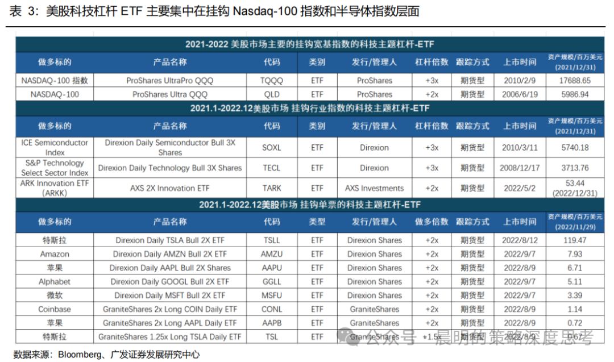Screen dimensions: 614x362
Task: Click the asset value 1.14
Action: click(575, 309)
